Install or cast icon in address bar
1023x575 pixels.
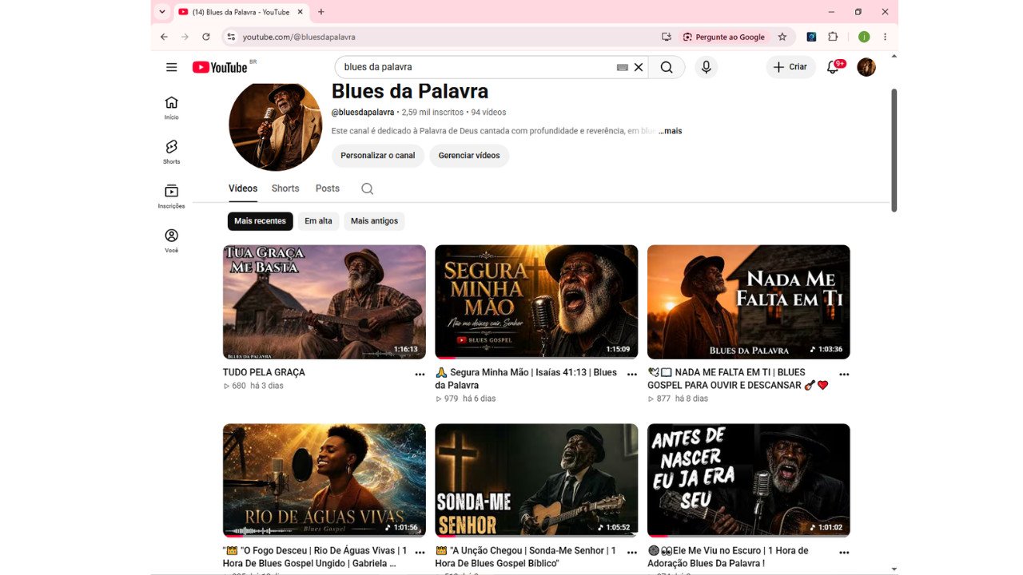pyautogui.click(x=667, y=37)
